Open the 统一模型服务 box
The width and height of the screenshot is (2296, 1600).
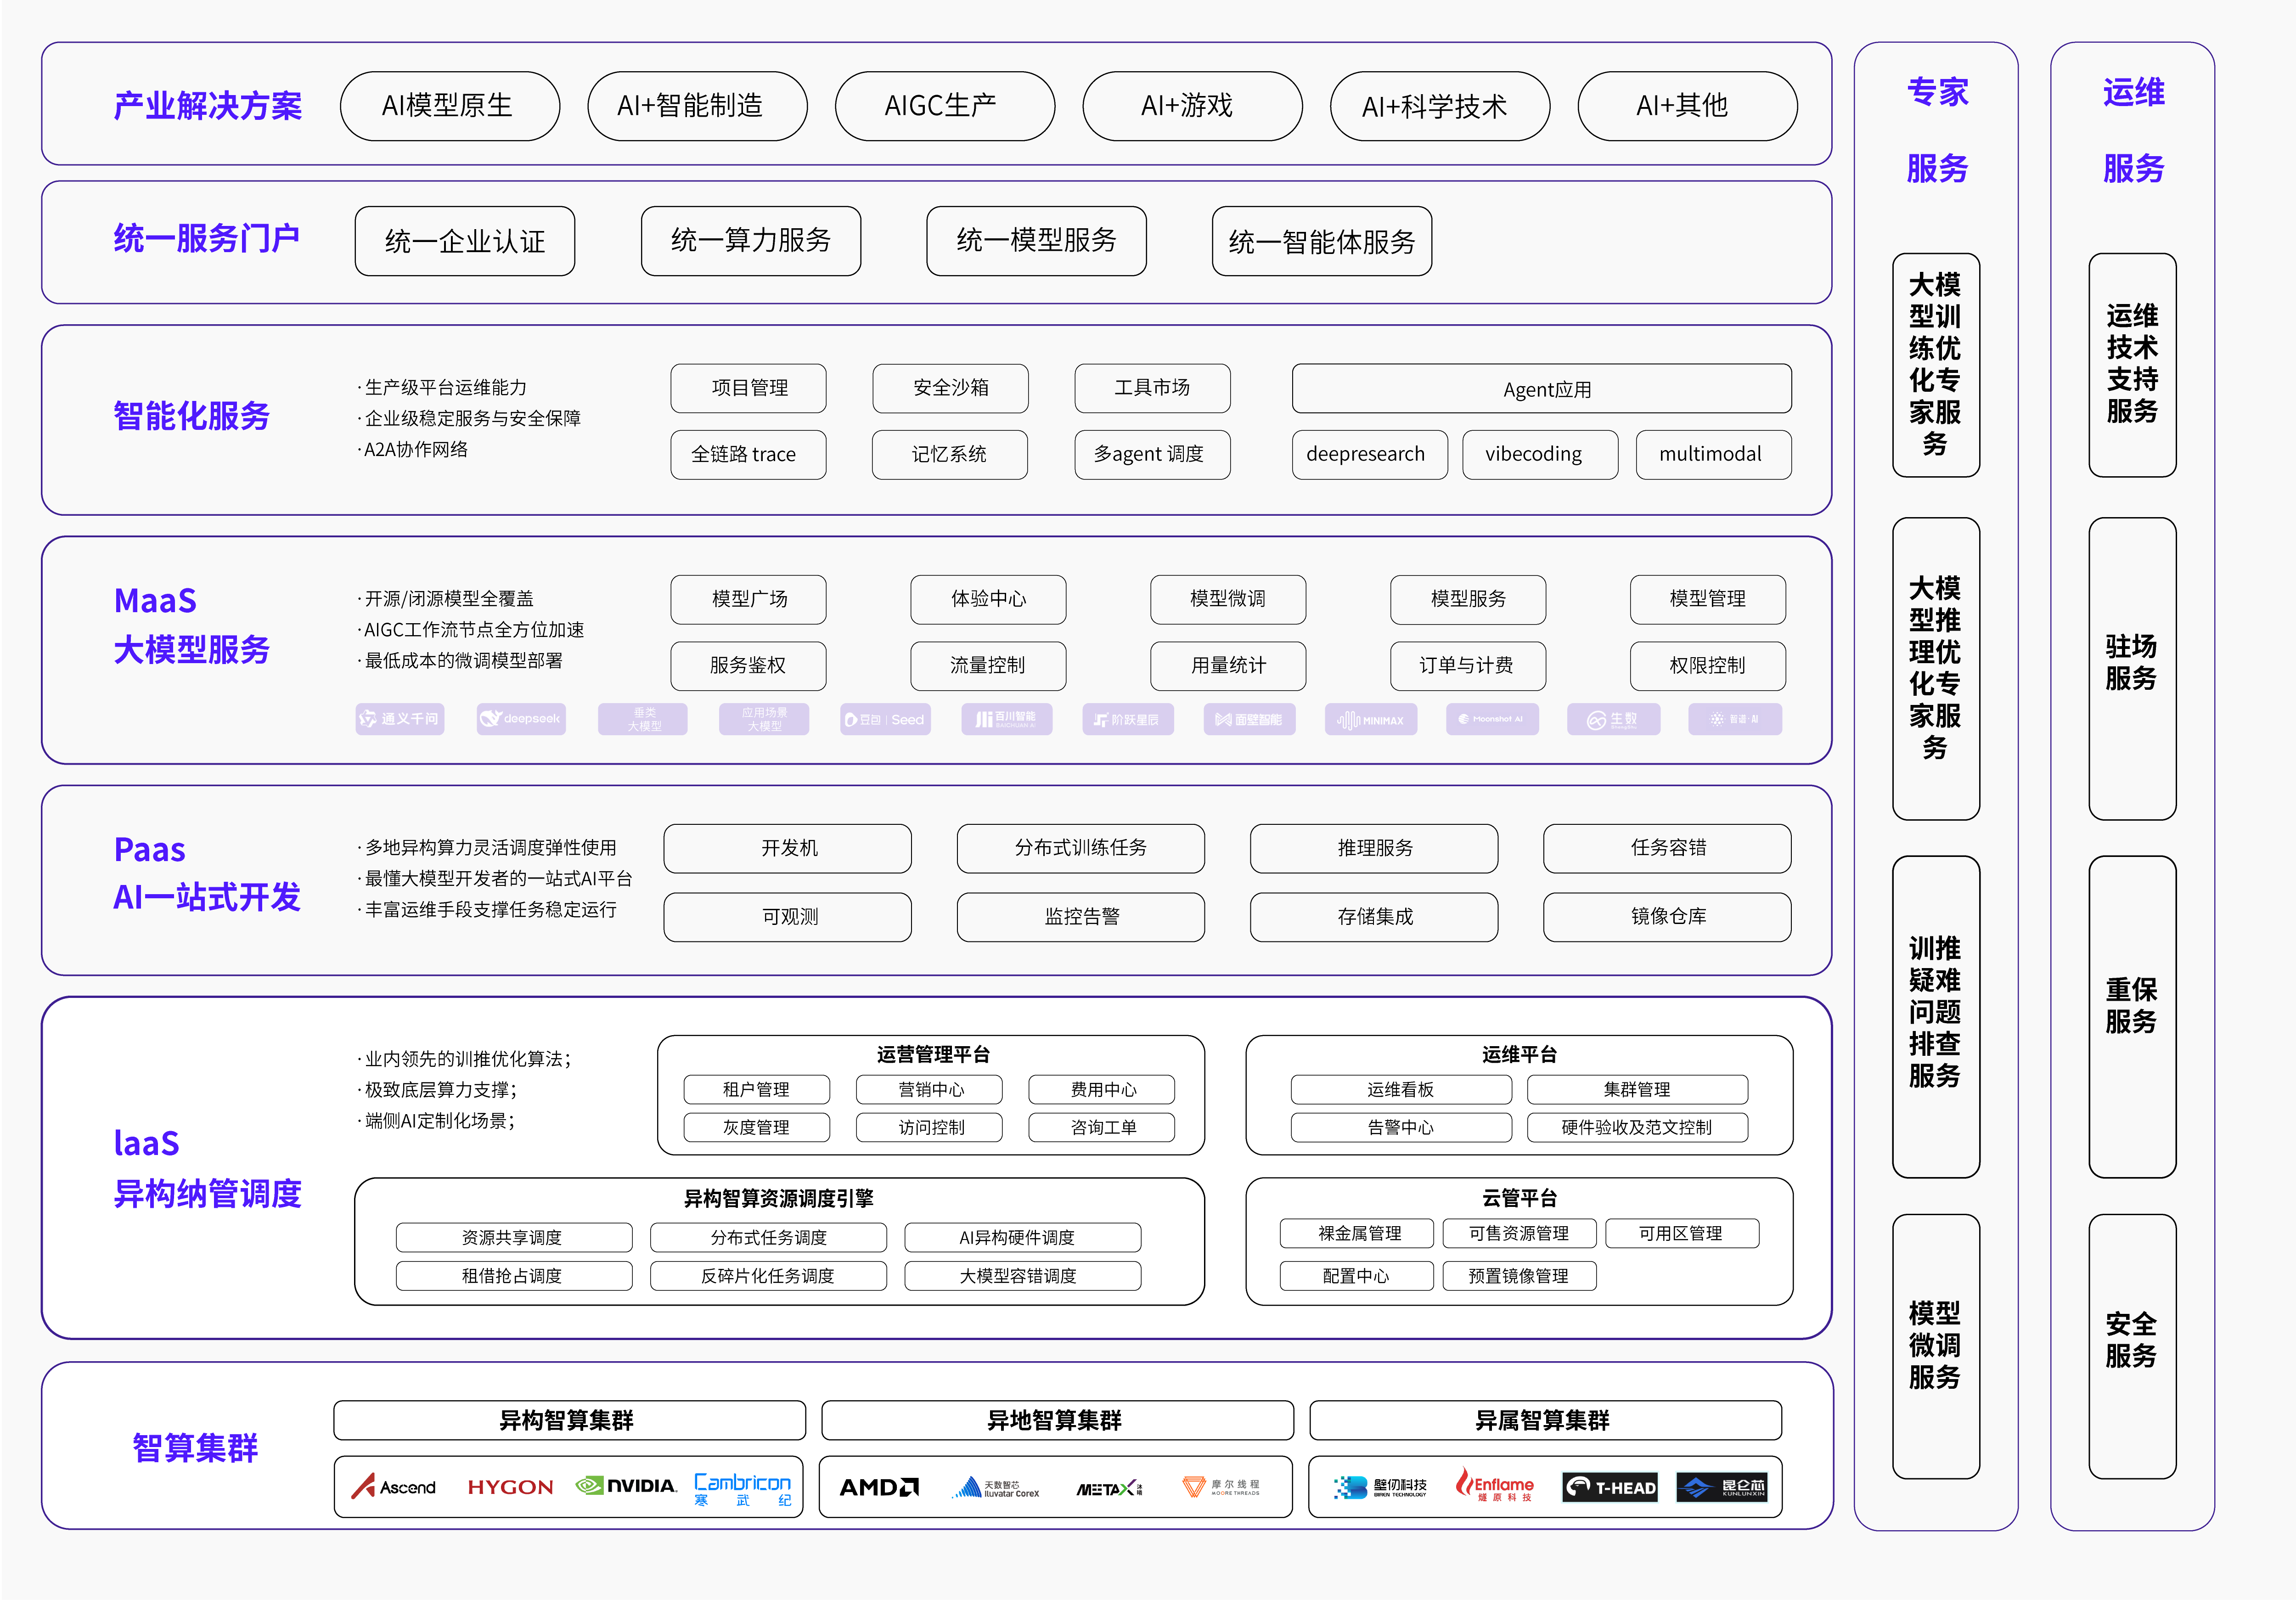point(1036,241)
